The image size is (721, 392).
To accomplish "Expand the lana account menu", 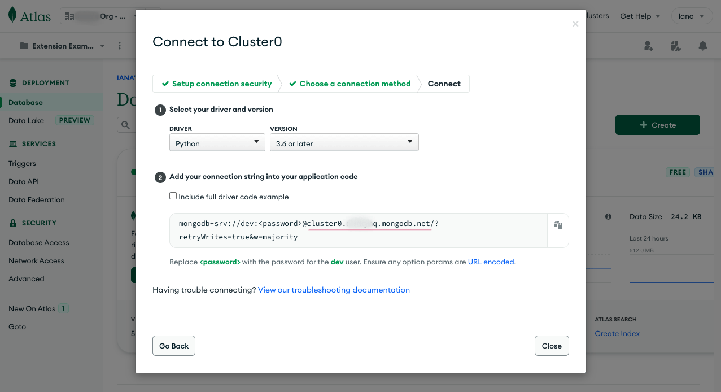I will coord(692,16).
